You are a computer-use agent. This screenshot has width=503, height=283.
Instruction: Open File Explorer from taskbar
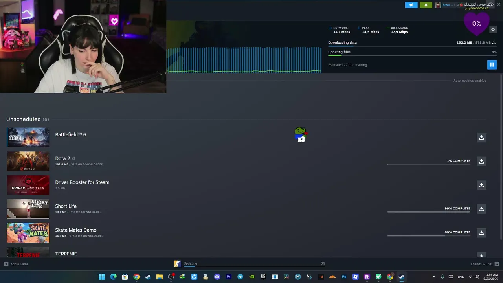click(x=159, y=277)
